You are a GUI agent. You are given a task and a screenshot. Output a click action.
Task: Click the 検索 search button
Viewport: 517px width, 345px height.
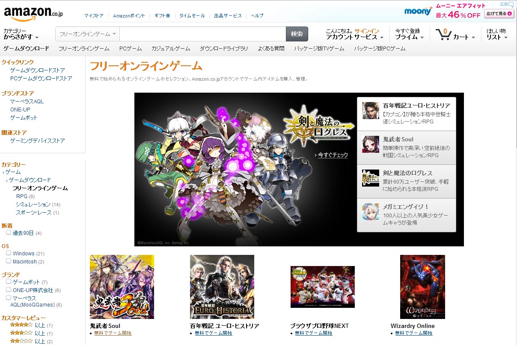[x=297, y=34]
